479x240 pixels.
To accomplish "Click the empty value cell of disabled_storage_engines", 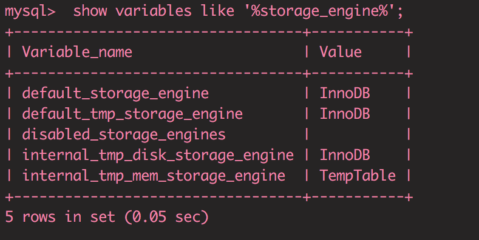I will click(358, 135).
